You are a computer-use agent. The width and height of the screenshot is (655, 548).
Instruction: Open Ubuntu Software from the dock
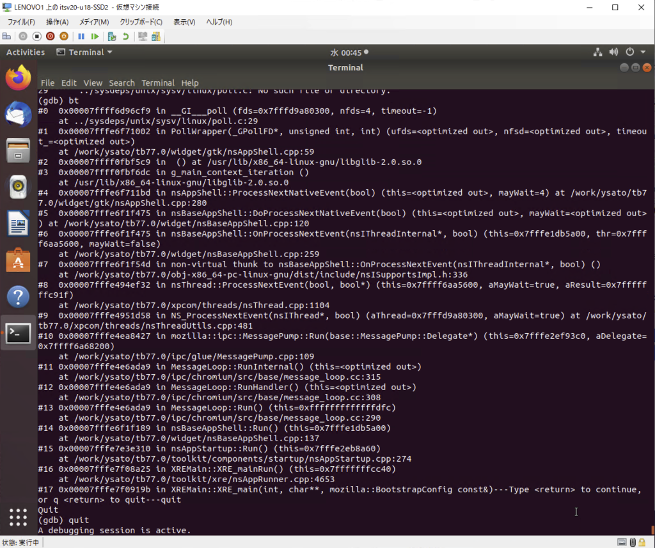point(18,260)
